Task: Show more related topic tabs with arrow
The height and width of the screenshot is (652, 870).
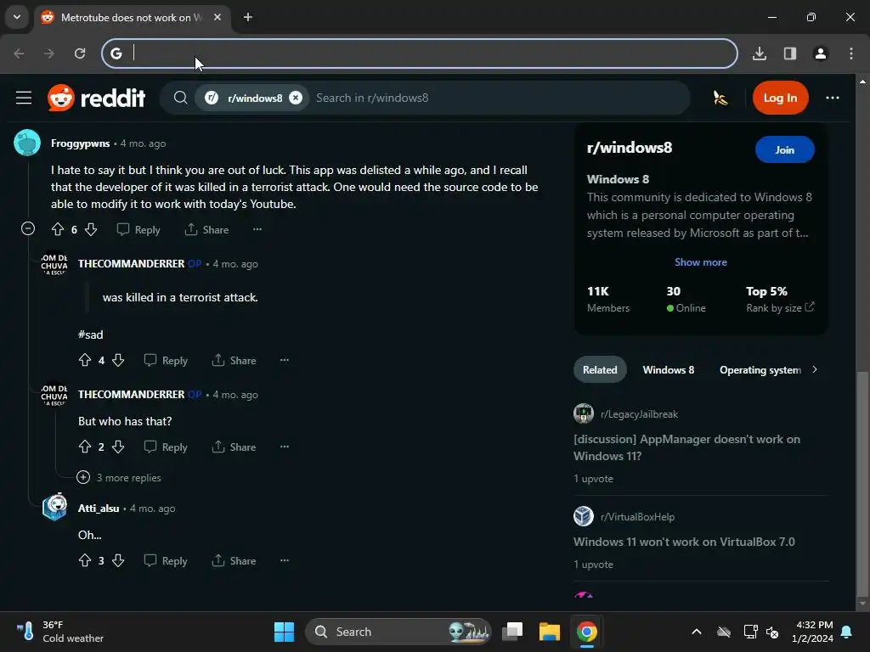Action: coord(815,370)
